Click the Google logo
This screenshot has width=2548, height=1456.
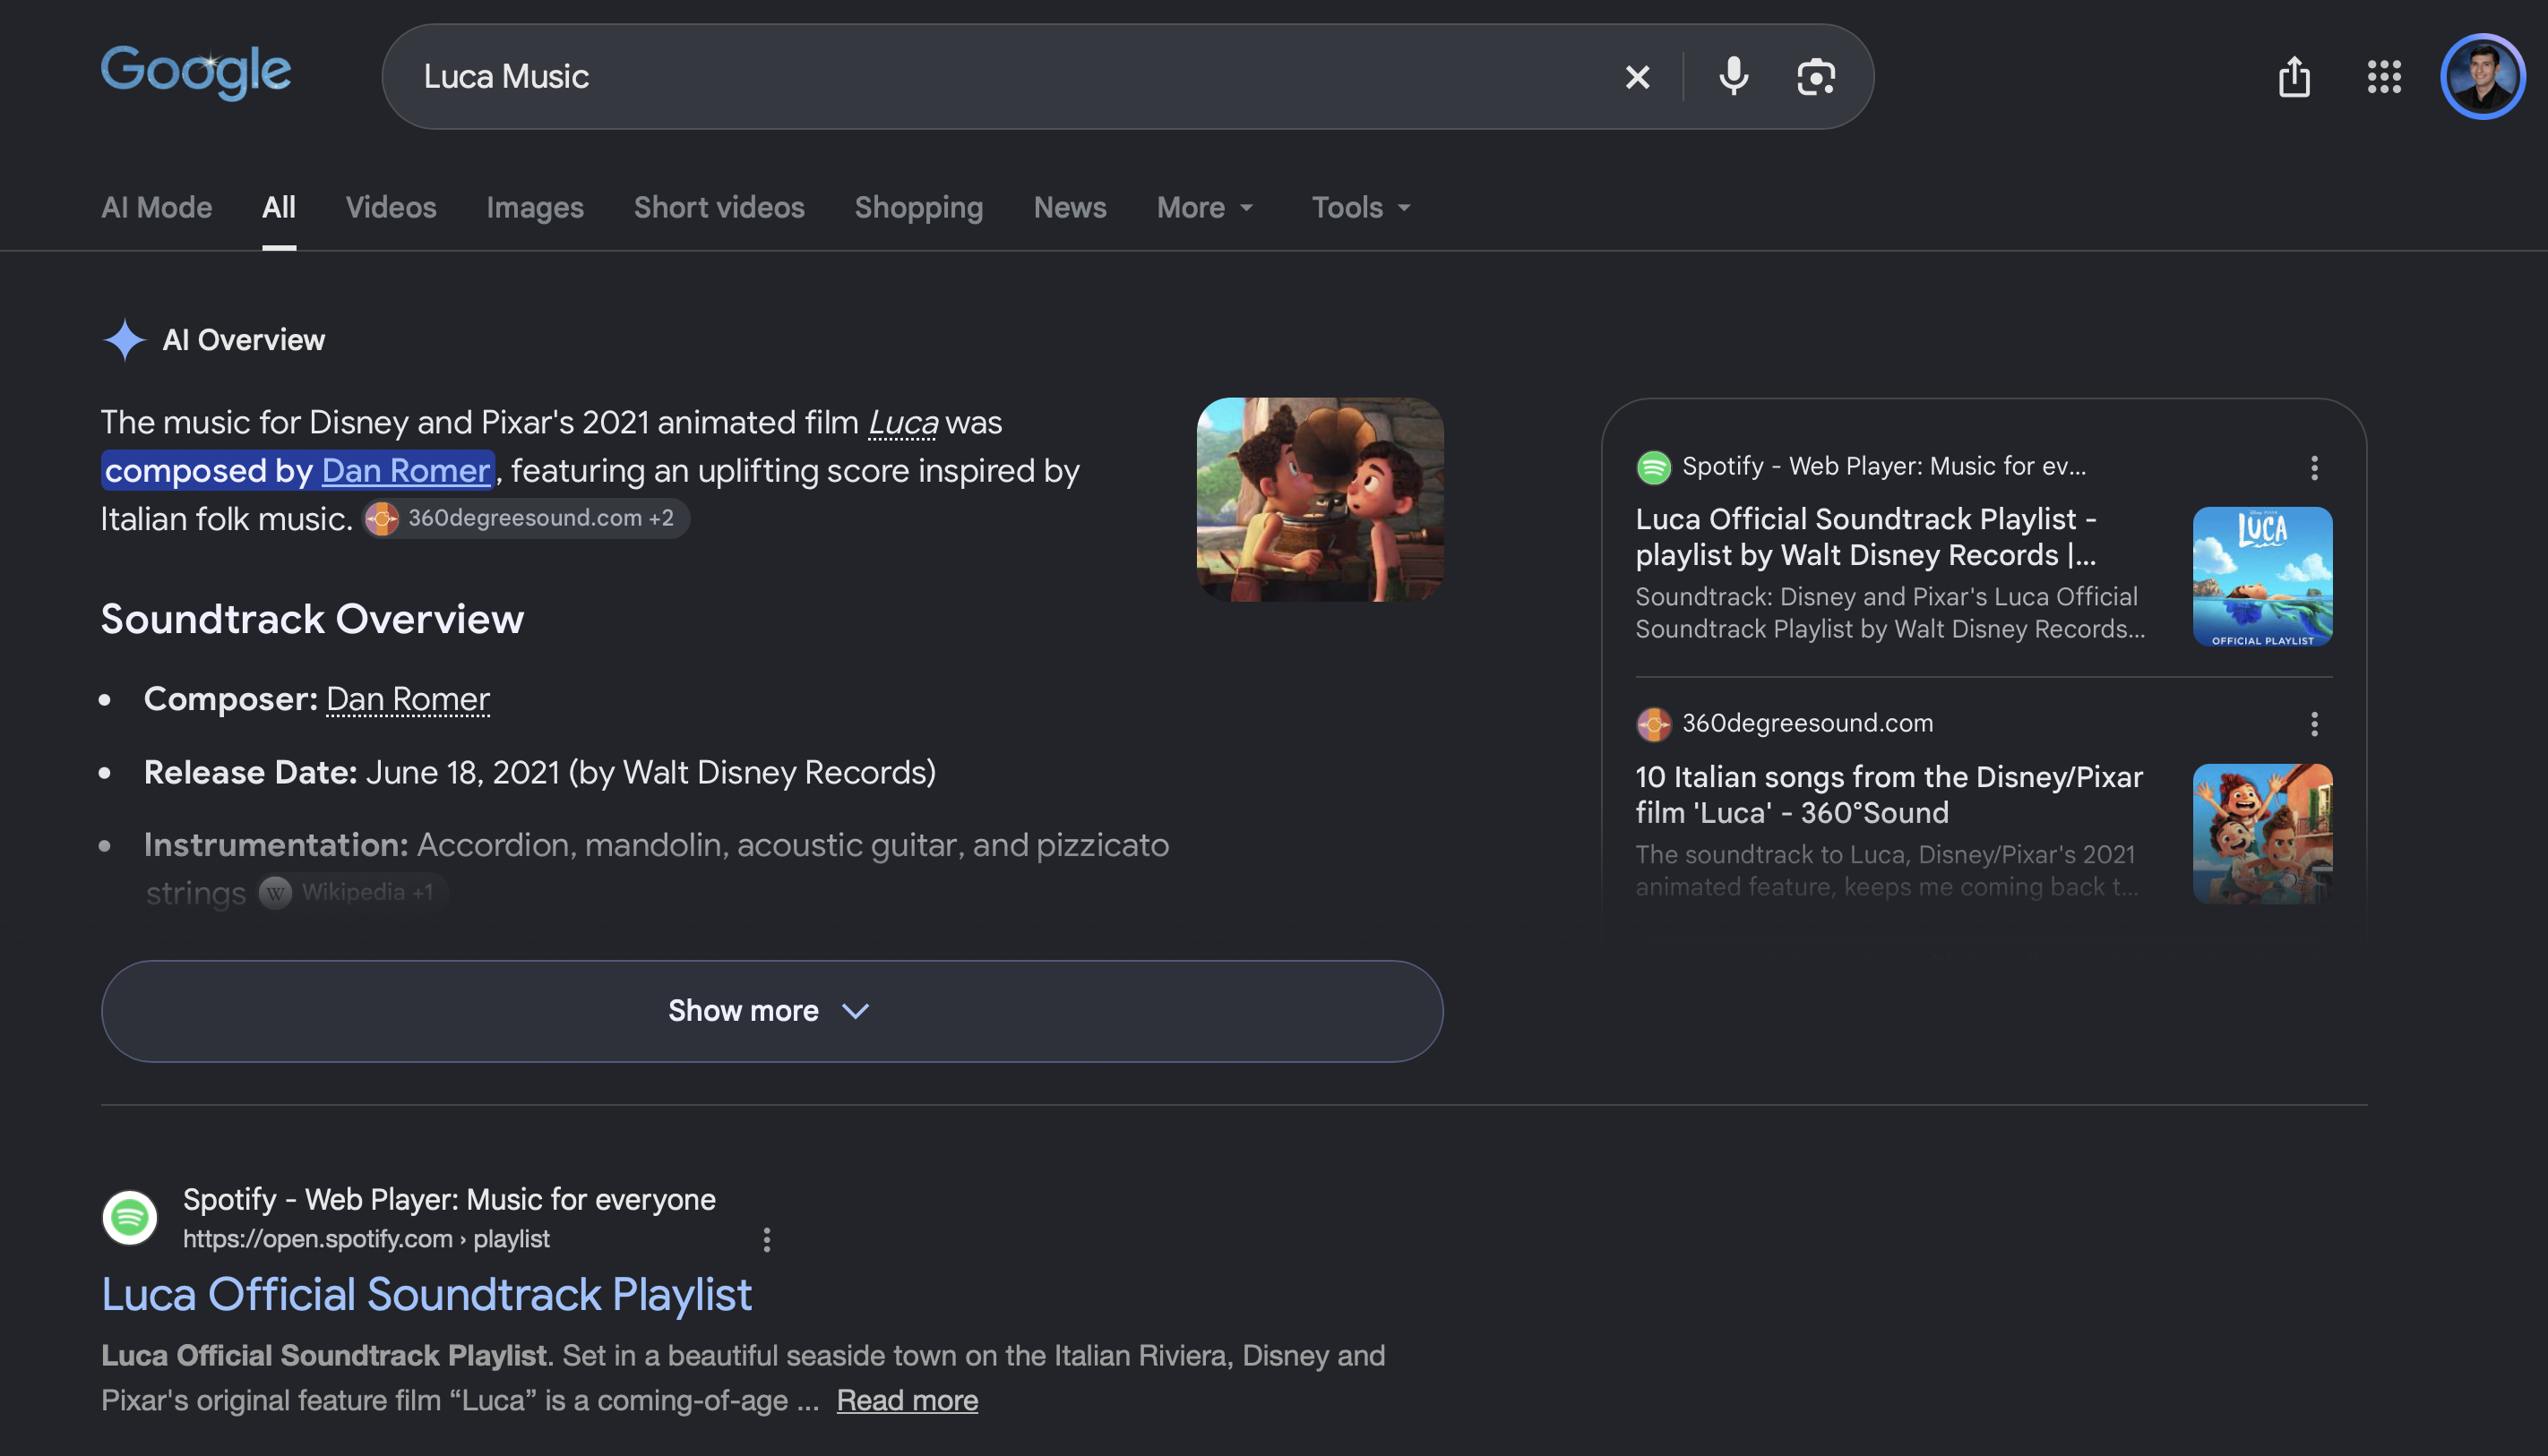tap(196, 73)
